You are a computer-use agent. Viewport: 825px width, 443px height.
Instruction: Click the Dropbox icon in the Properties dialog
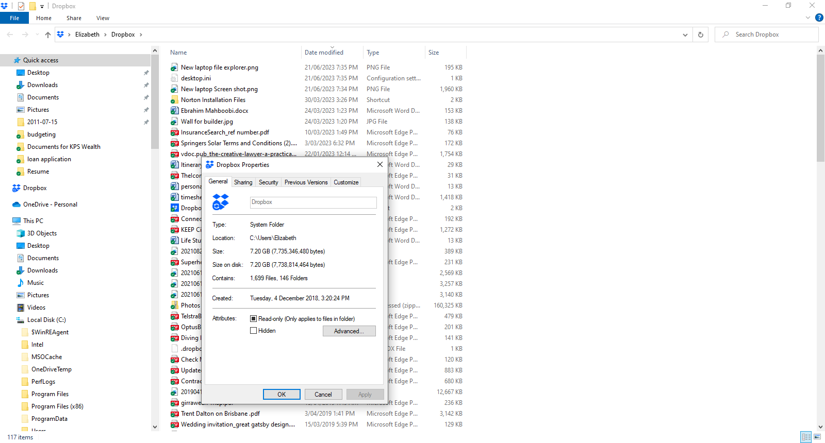pos(221,202)
